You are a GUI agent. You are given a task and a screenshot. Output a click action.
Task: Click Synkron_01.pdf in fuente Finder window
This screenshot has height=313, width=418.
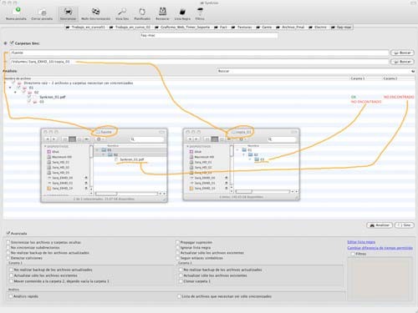pyautogui.click(x=132, y=159)
